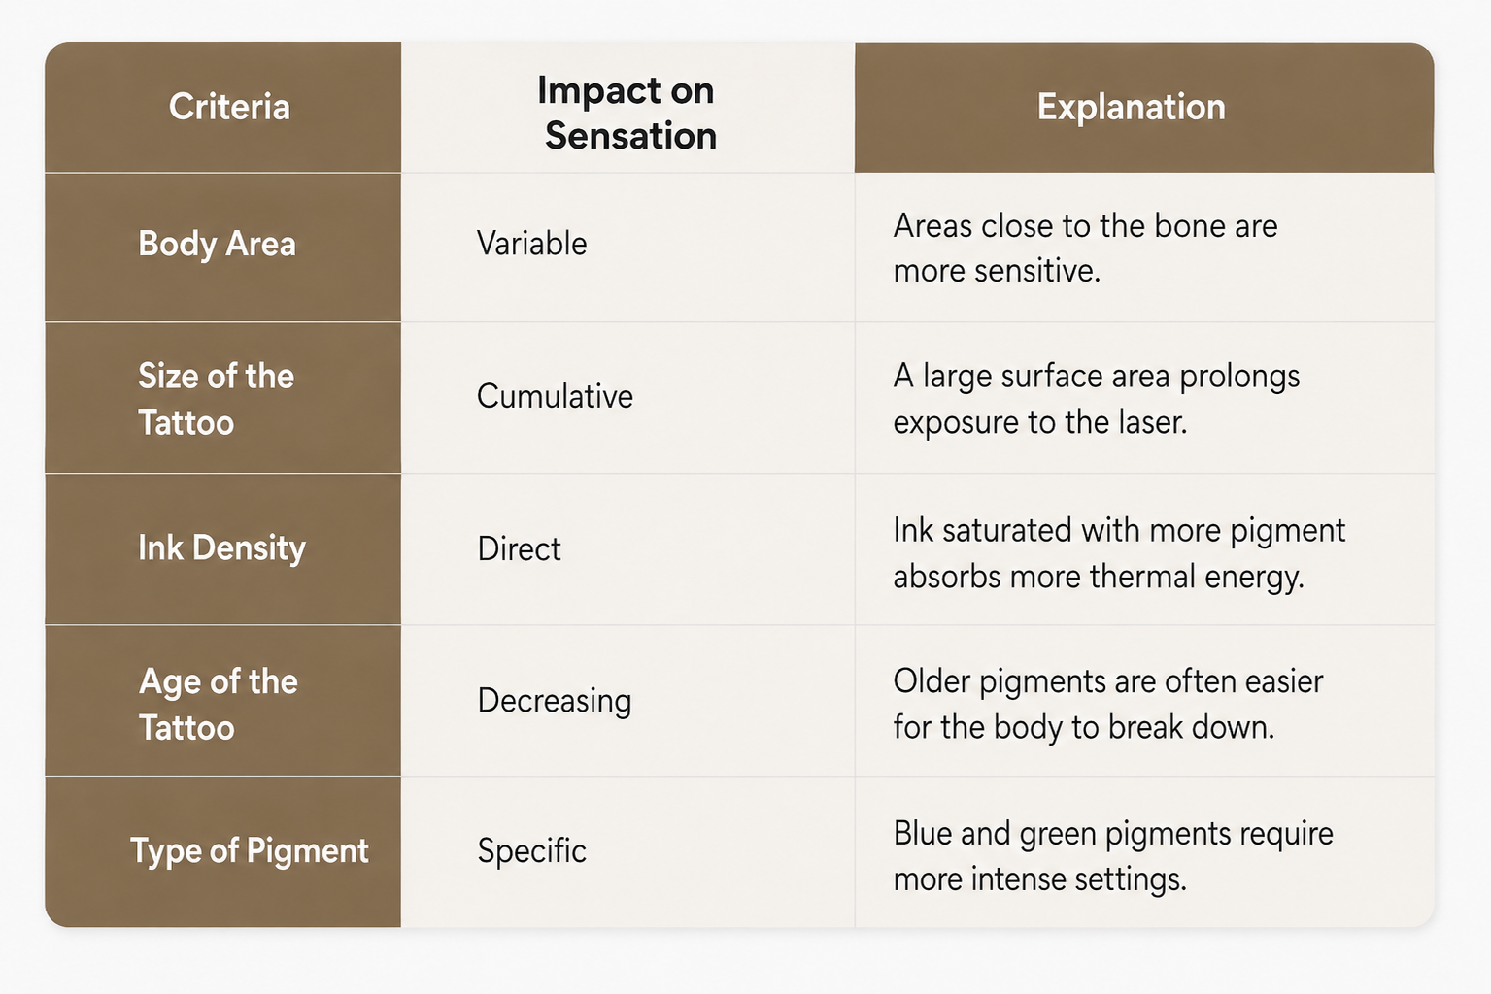The width and height of the screenshot is (1491, 994).
Task: Select the Cumulative impact value
Action: click(x=555, y=396)
